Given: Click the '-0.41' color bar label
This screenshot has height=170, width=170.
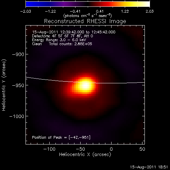Looking at the screenshot, I should (x=75, y=11).
